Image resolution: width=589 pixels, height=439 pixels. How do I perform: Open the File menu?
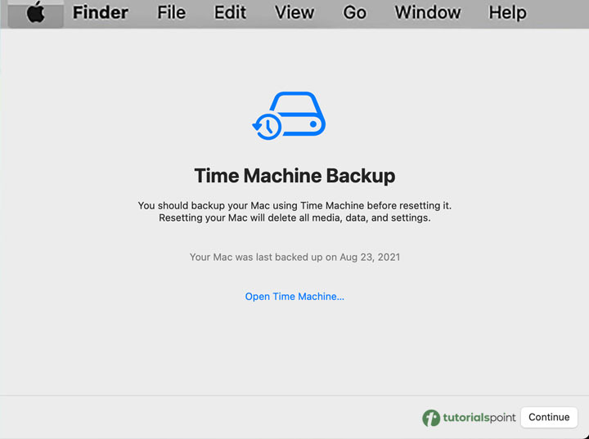[171, 13]
